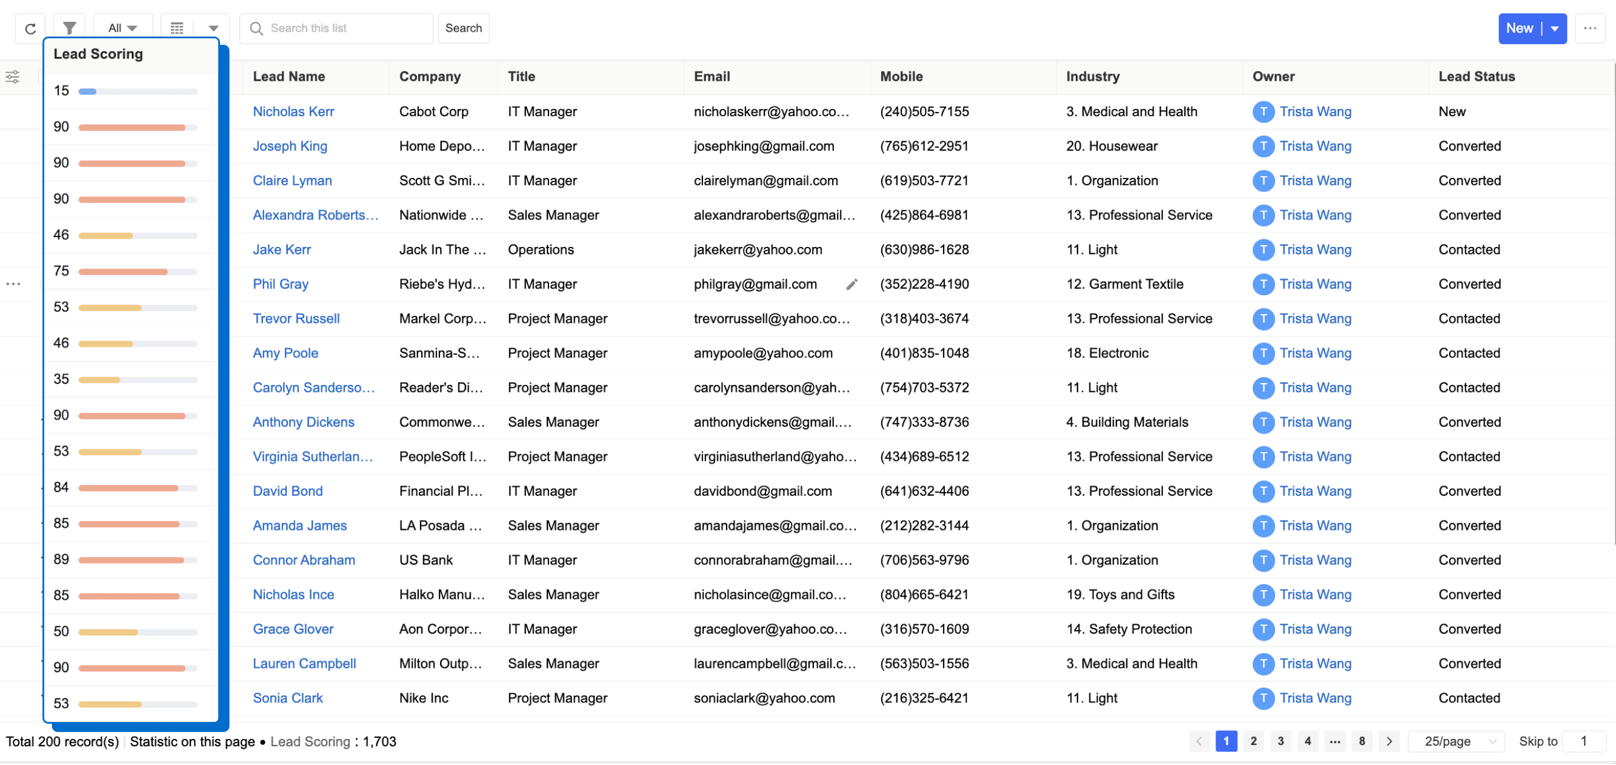Go to next page arrow

(1389, 742)
